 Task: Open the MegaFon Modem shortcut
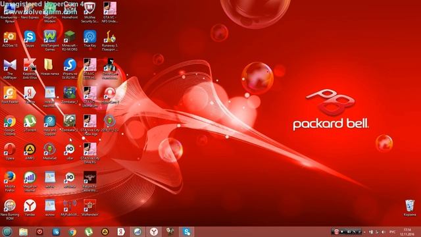[x=50, y=12]
